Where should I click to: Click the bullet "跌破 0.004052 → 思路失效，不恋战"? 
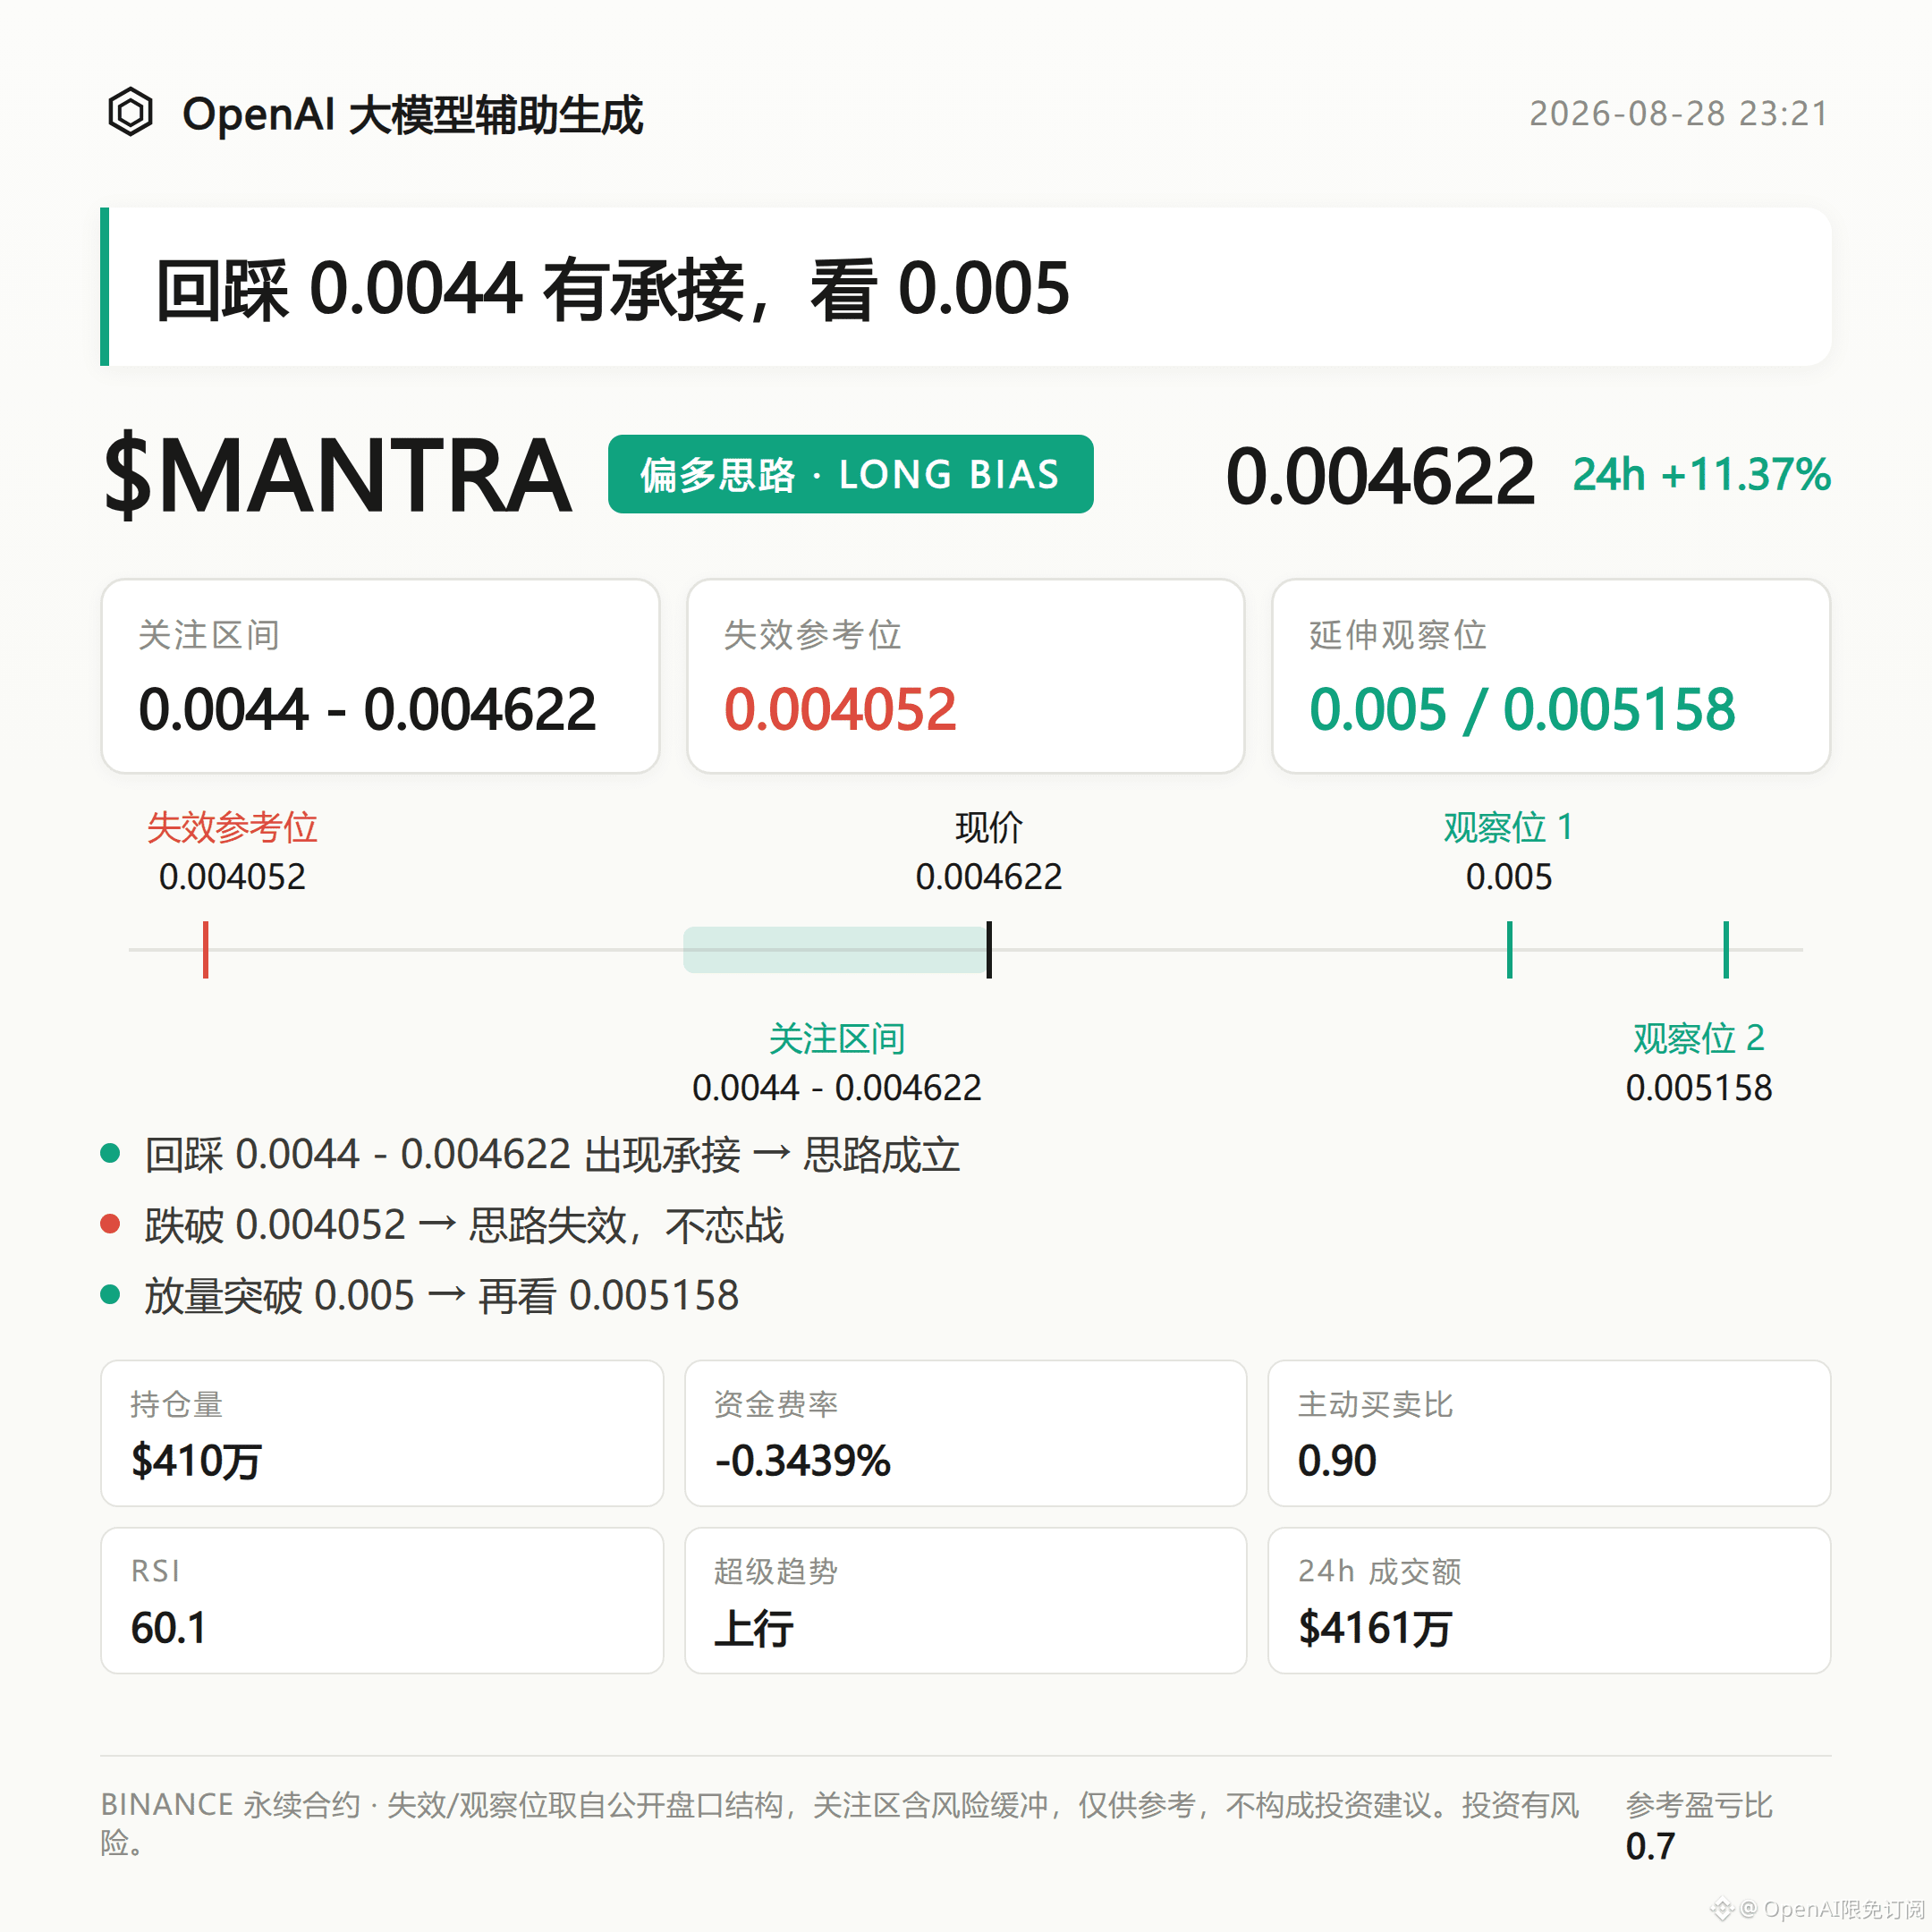(464, 1225)
